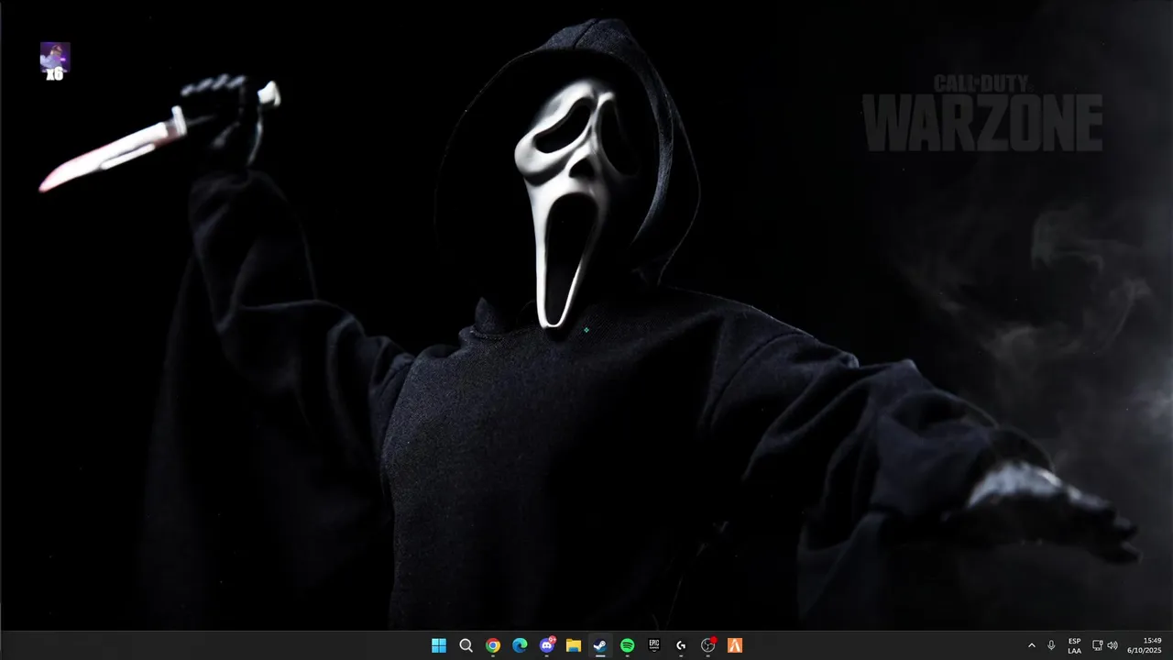1173x660 pixels.
Task: Expand the hidden system tray icons chevron
Action: [x=1032, y=645]
